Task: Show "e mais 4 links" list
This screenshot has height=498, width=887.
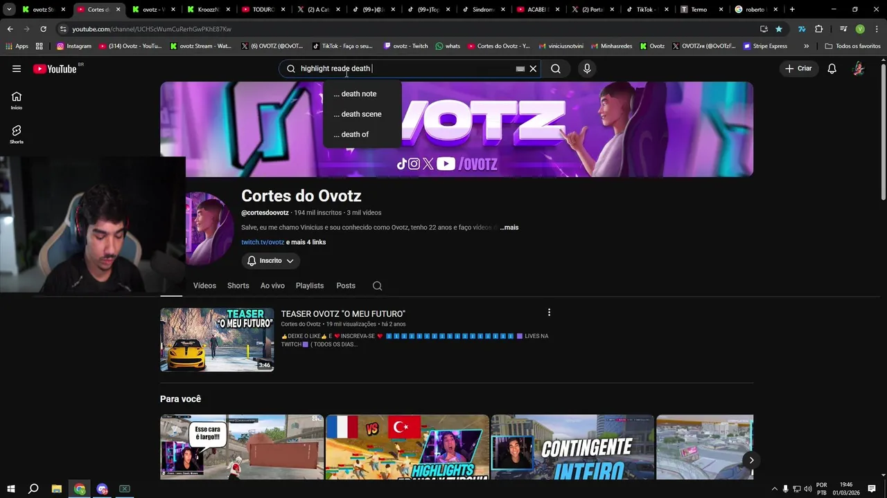Action: click(x=306, y=242)
